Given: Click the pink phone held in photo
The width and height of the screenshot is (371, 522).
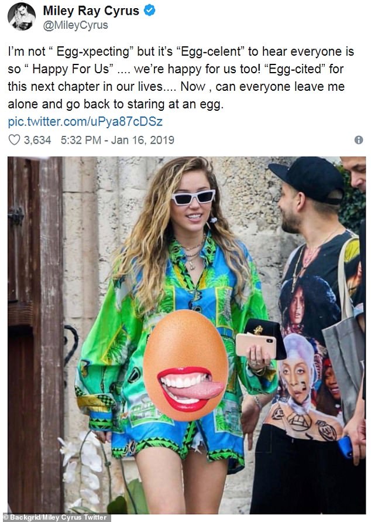Looking at the screenshot, I should pyautogui.click(x=256, y=346).
